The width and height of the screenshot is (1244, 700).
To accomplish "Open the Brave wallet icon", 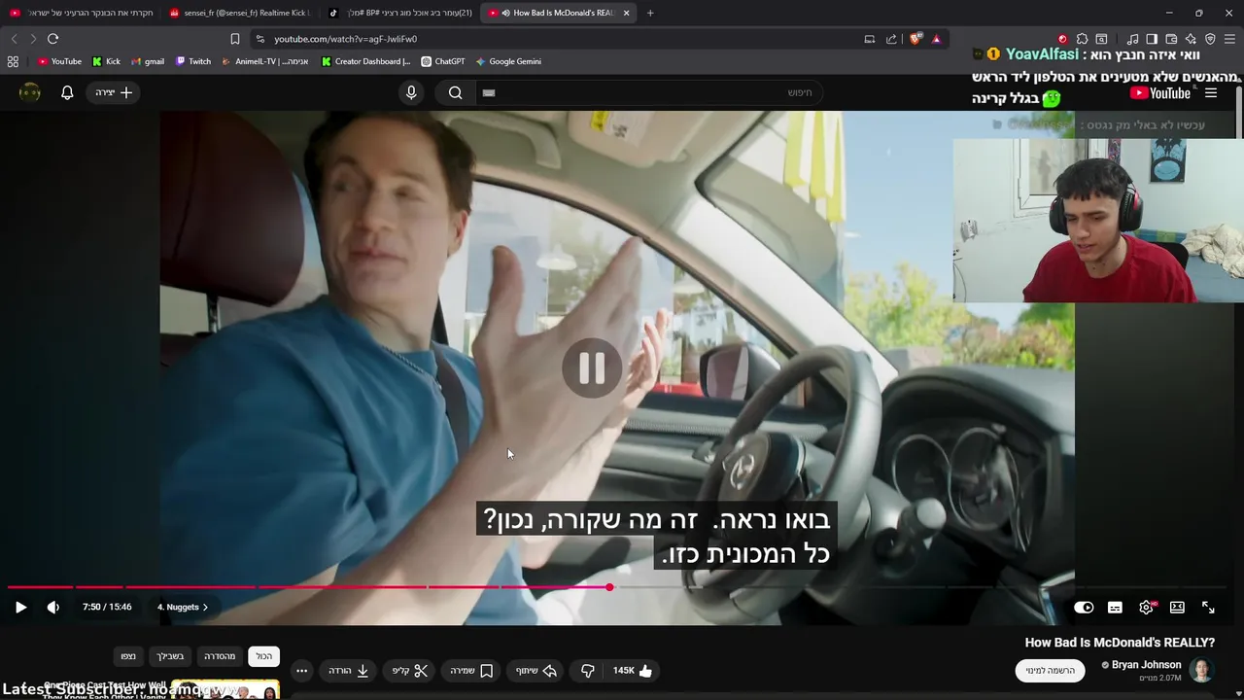I will pyautogui.click(x=1171, y=39).
